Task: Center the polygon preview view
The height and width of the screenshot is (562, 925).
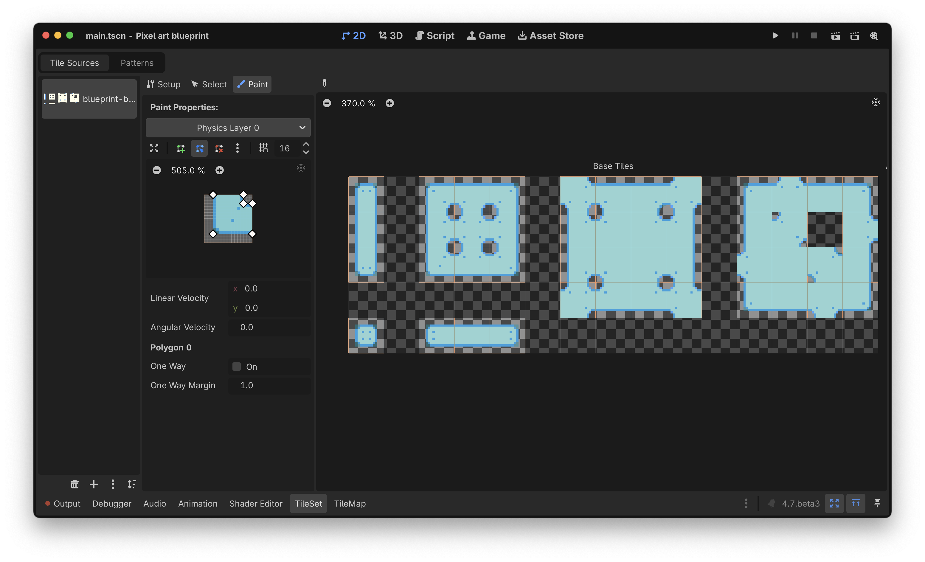Action: point(301,168)
